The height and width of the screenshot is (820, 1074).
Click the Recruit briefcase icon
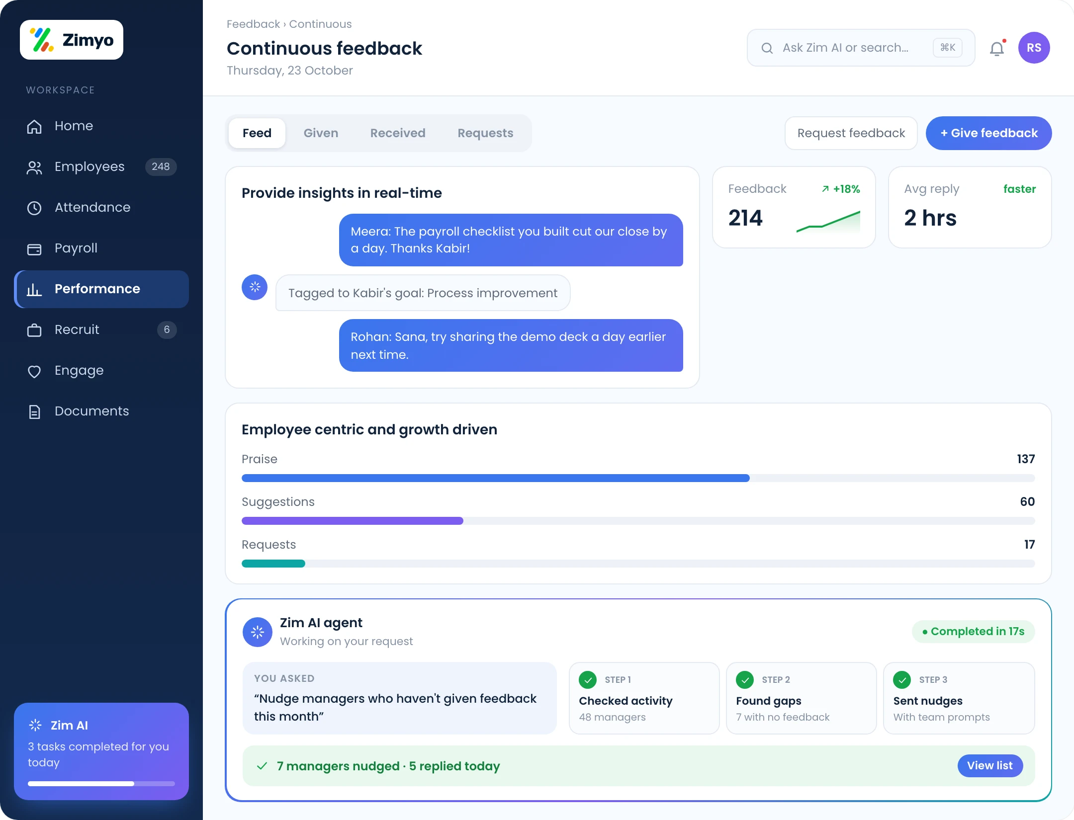[x=34, y=330]
